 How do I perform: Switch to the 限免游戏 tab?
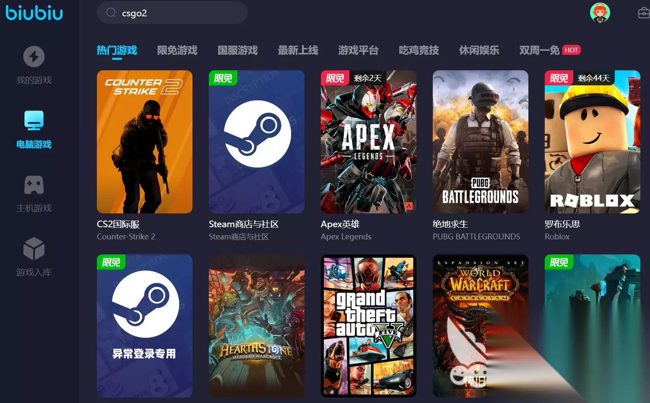pyautogui.click(x=177, y=50)
